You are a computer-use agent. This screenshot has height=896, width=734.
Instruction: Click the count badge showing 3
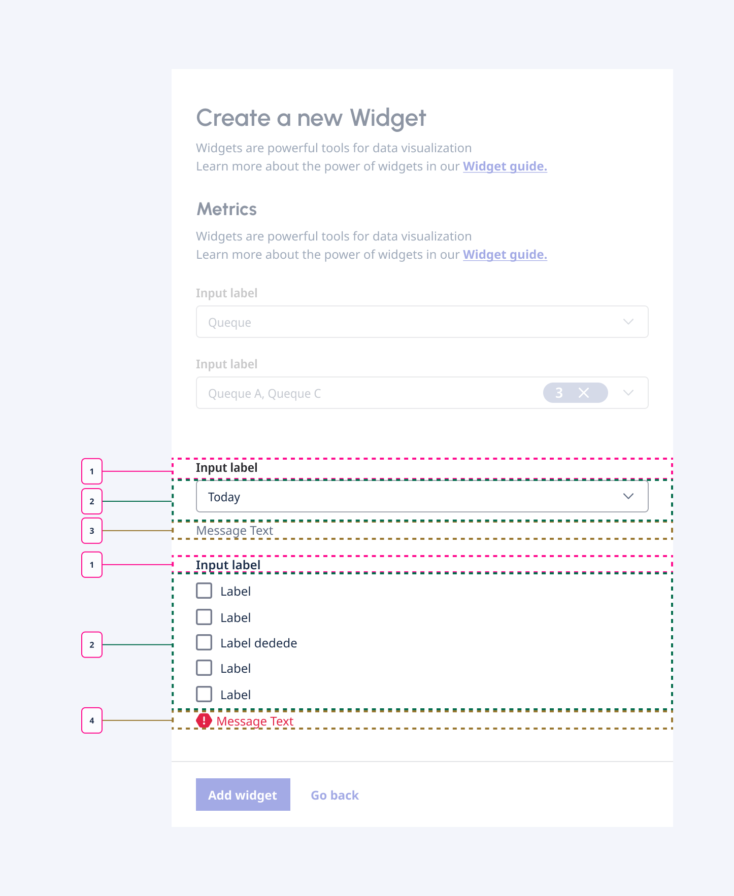pyautogui.click(x=559, y=393)
